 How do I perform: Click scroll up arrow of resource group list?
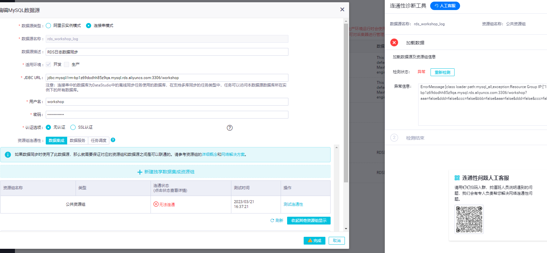tap(336, 147)
